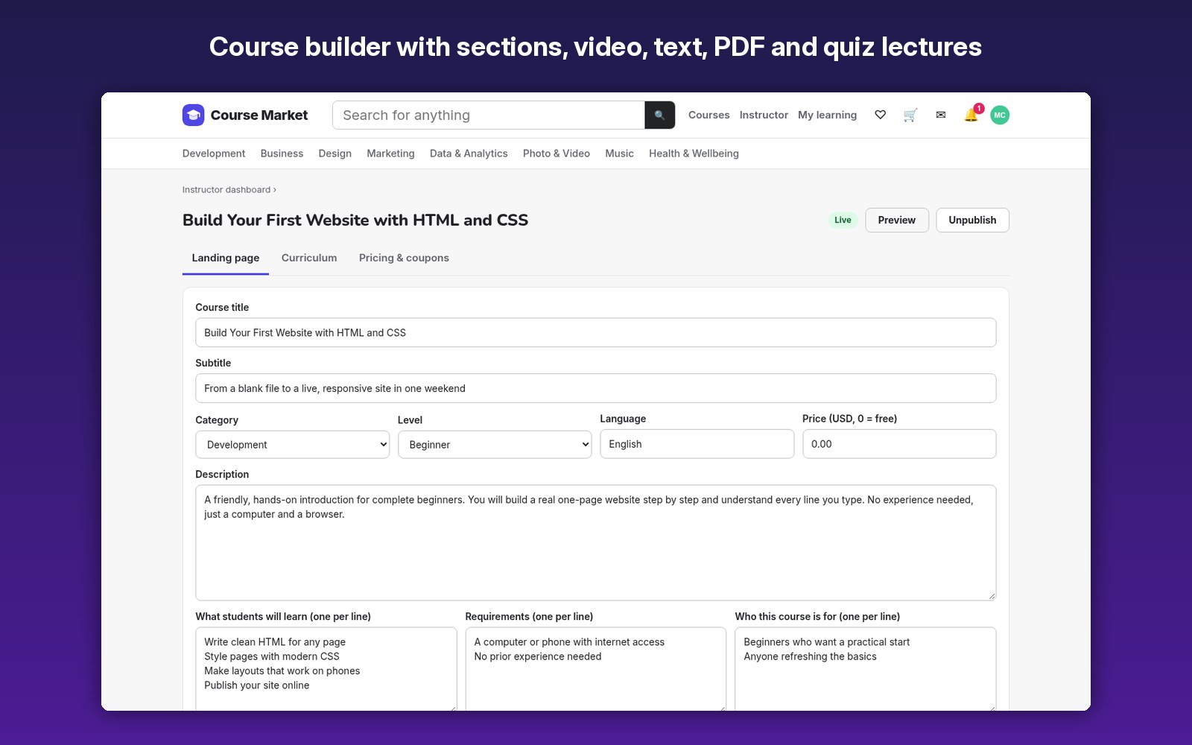
Task: Open the wishlist heart icon
Action: 880,115
